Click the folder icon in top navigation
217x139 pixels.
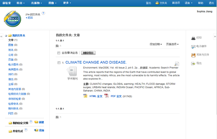(x=157, y=3)
